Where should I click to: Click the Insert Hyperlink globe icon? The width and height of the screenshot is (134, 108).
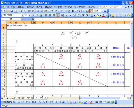(69, 11)
